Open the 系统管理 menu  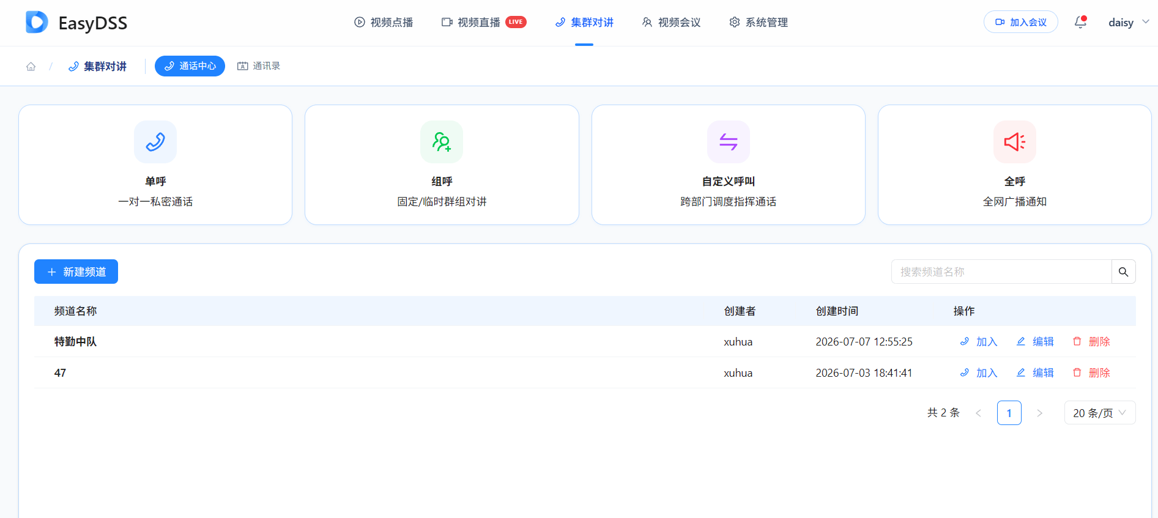[759, 23]
